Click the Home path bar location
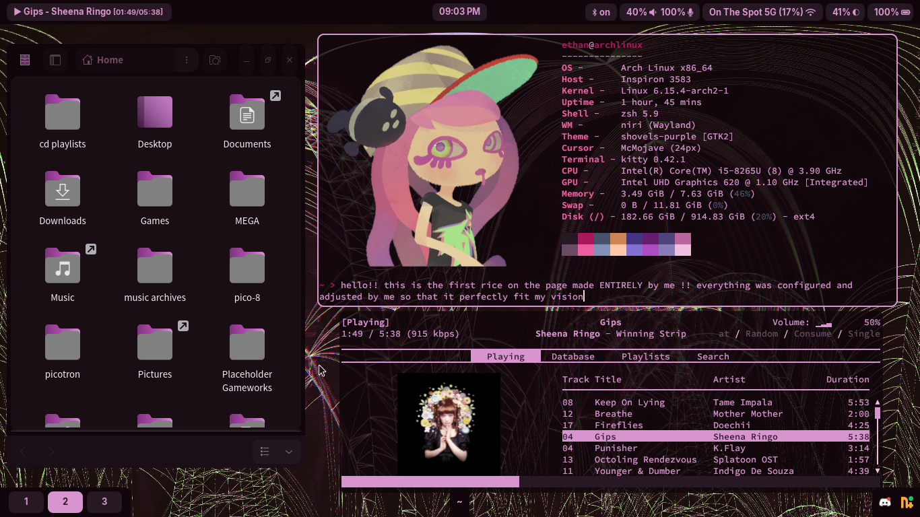 (103, 60)
